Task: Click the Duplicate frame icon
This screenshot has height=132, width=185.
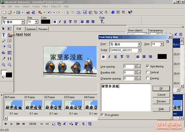Action: click(59, 124)
